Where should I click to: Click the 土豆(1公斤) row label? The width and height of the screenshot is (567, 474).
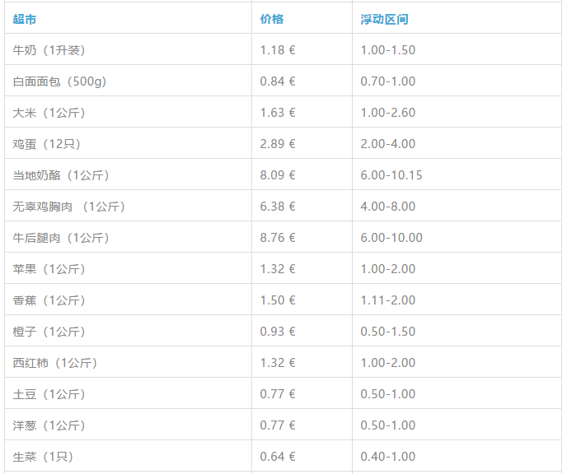click(49, 394)
